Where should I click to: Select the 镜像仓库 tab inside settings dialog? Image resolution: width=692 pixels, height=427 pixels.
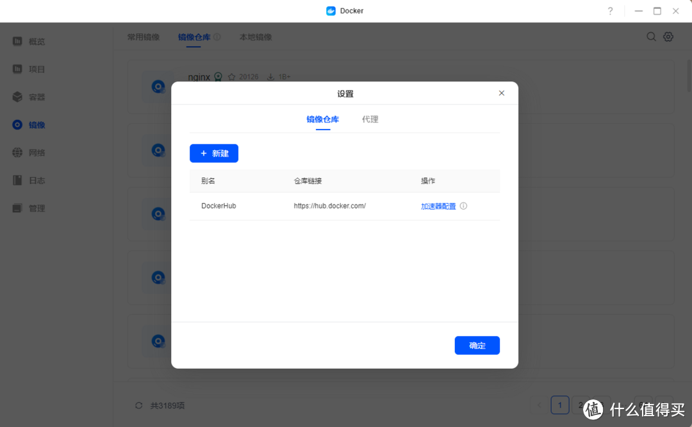tap(322, 119)
